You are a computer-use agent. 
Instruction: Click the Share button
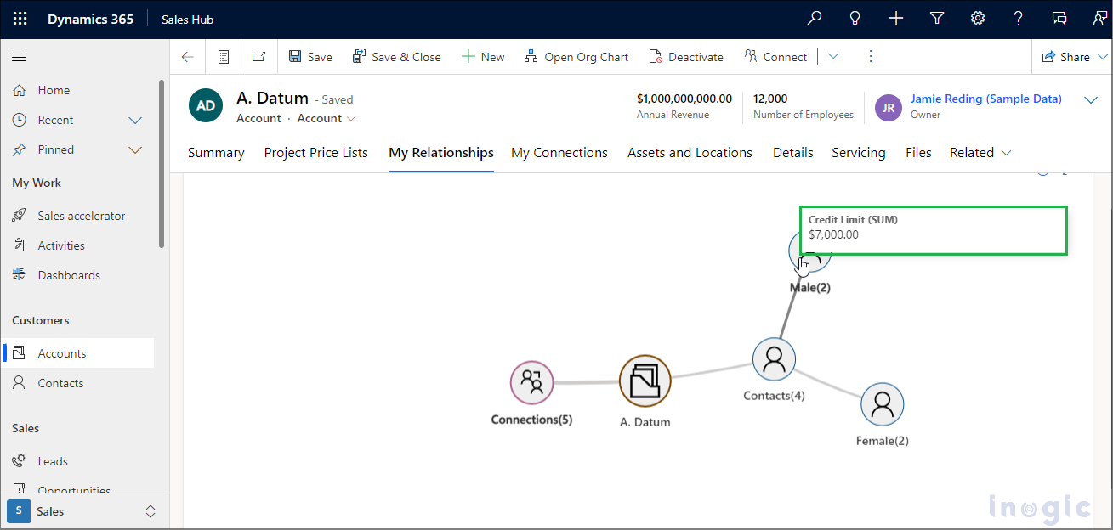click(x=1066, y=57)
